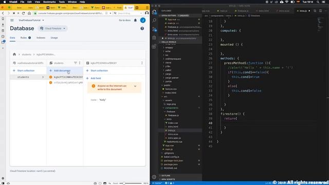Click git branch master in status bar

(157, 183)
